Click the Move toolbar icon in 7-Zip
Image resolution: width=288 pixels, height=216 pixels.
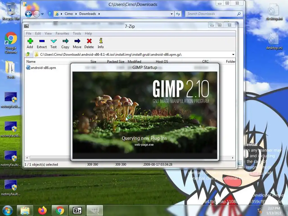[x=77, y=44]
